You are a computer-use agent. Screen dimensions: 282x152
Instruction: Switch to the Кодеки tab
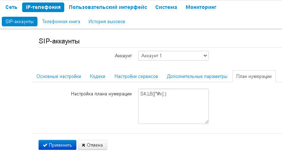coord(97,77)
